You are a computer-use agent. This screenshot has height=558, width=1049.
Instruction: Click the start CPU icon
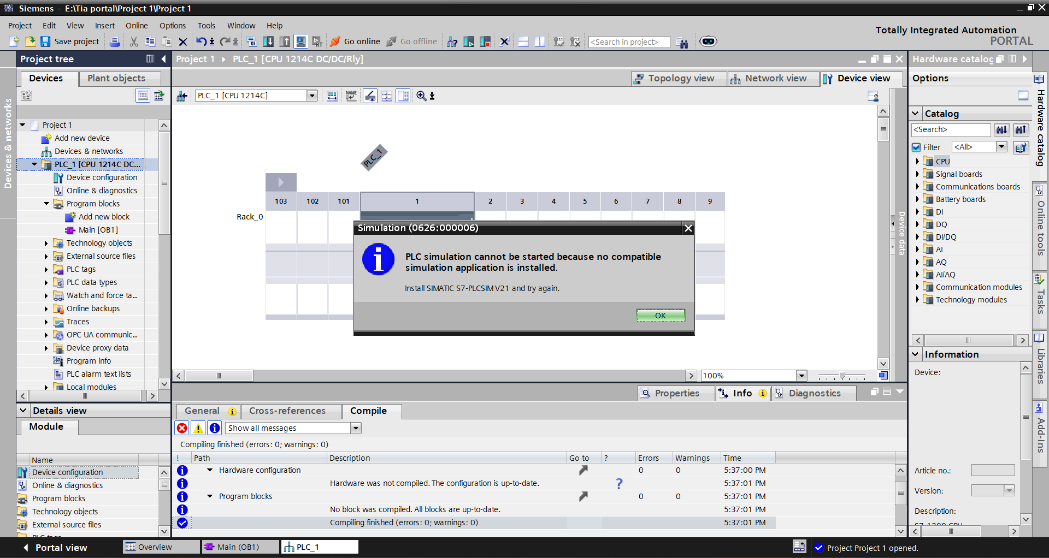469,41
